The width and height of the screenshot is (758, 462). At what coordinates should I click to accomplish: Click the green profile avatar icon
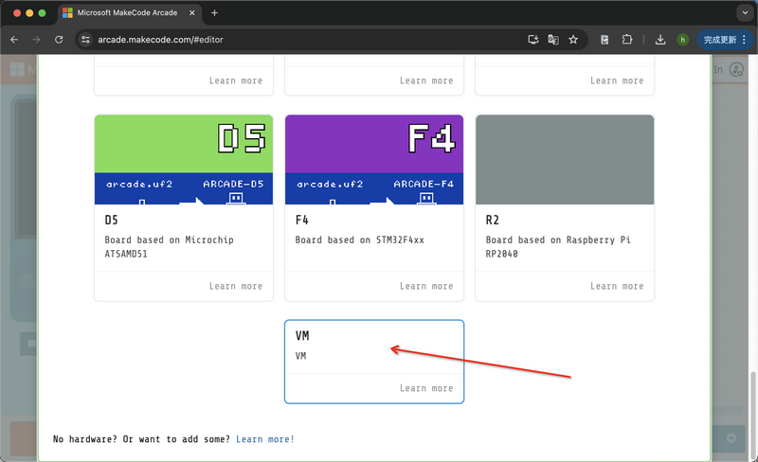(x=682, y=40)
